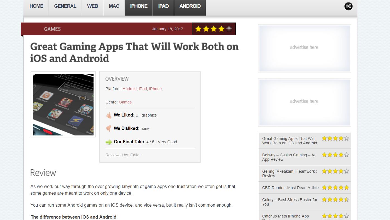
Task: Click the shuffle random post icon
Action: point(348,6)
